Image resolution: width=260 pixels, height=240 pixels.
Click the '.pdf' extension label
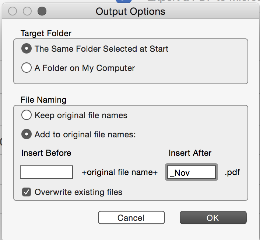tap(232, 172)
